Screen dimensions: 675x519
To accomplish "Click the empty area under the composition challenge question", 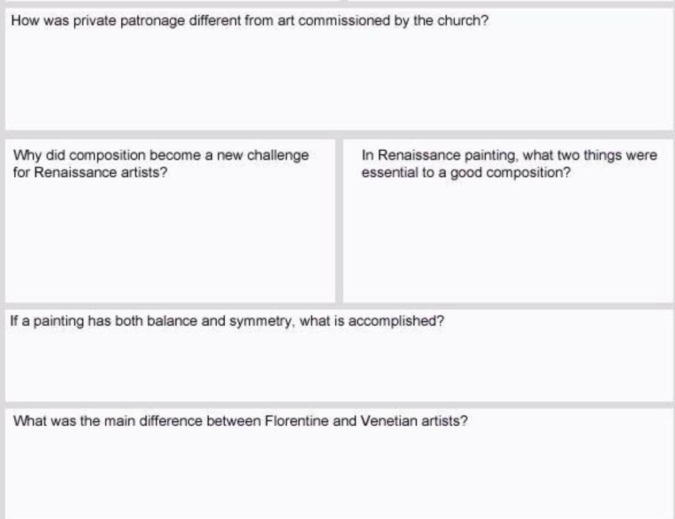I will coord(170,242).
